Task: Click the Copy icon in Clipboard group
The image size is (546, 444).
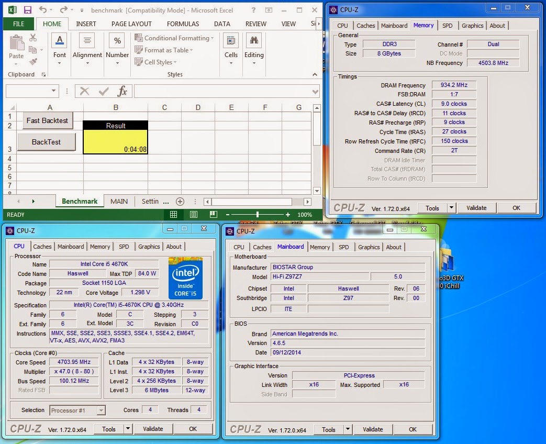Action: 33,50
